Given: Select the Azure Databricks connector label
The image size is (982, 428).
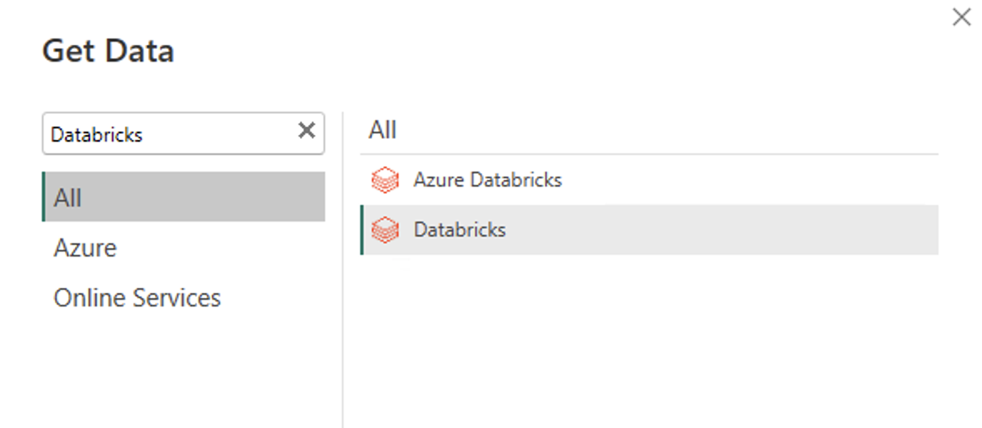Looking at the screenshot, I should [x=488, y=180].
